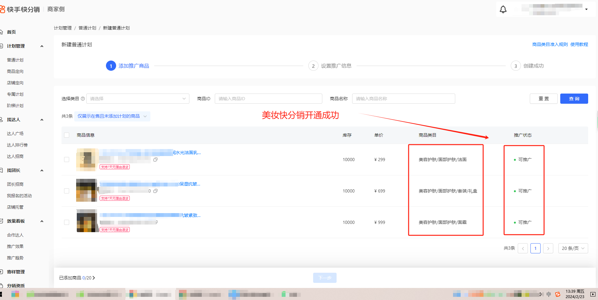The width and height of the screenshot is (598, 300).
Task: Open 达人排行榜 in the sidebar
Action: point(17,145)
